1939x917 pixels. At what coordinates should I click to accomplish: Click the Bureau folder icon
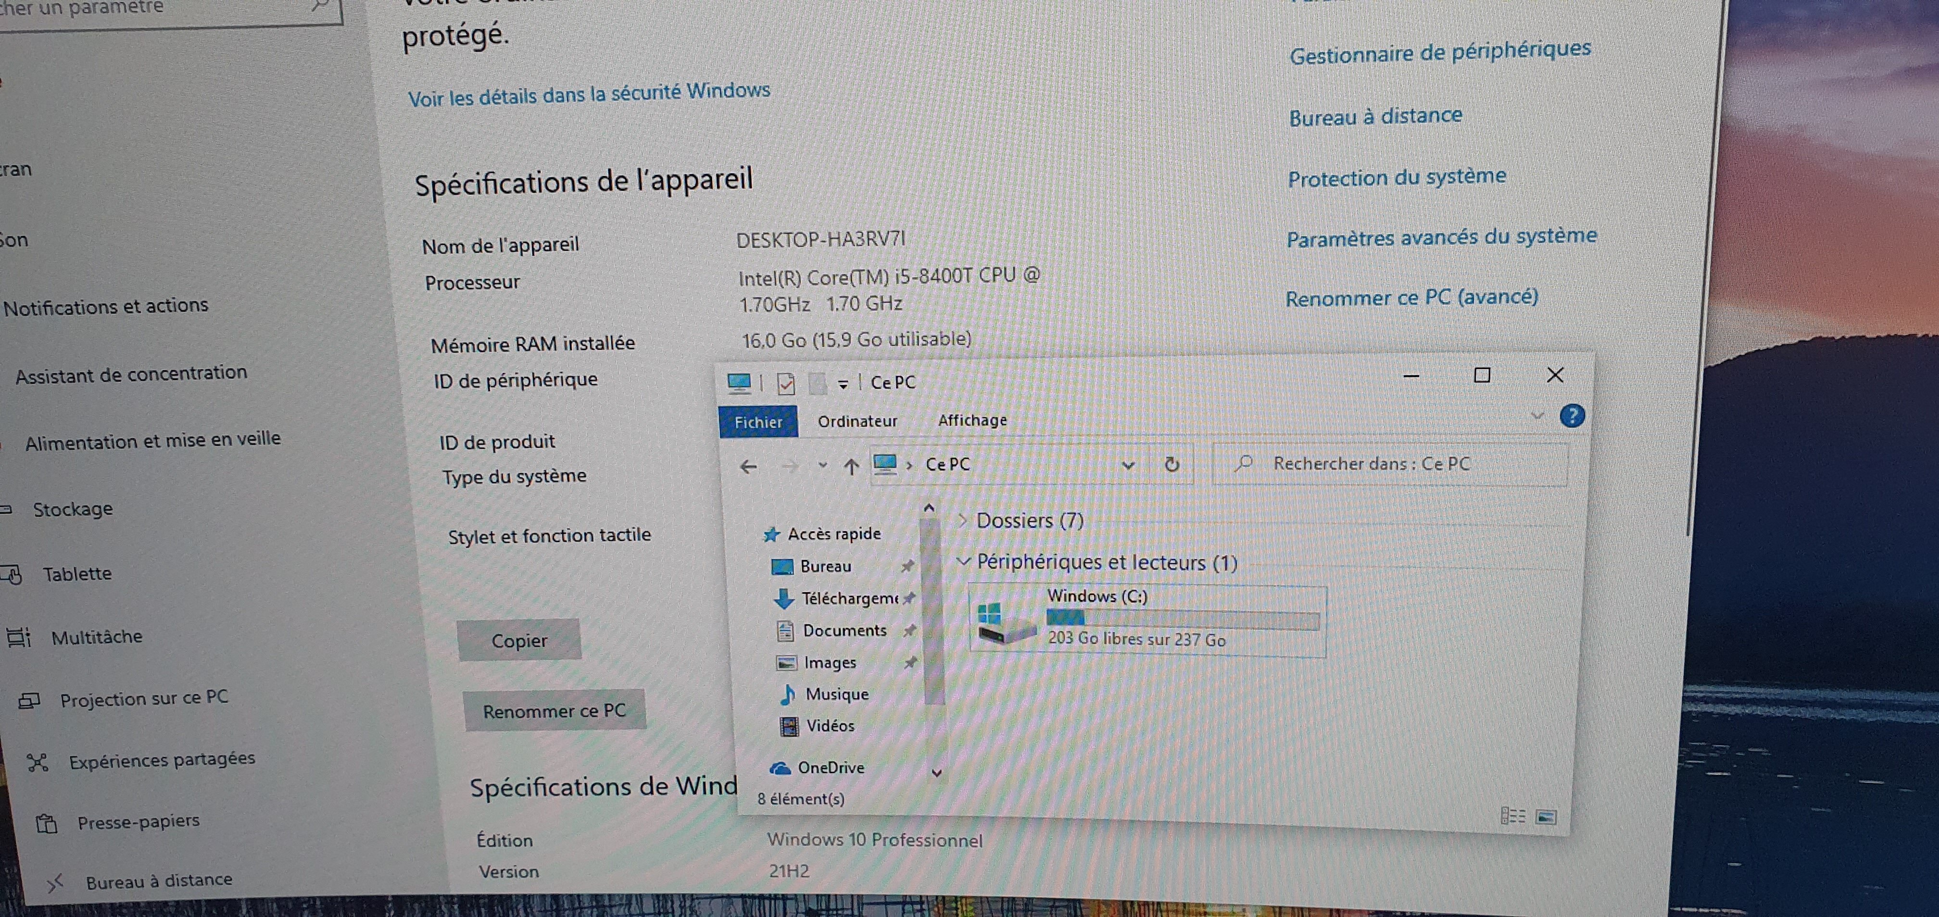(783, 567)
